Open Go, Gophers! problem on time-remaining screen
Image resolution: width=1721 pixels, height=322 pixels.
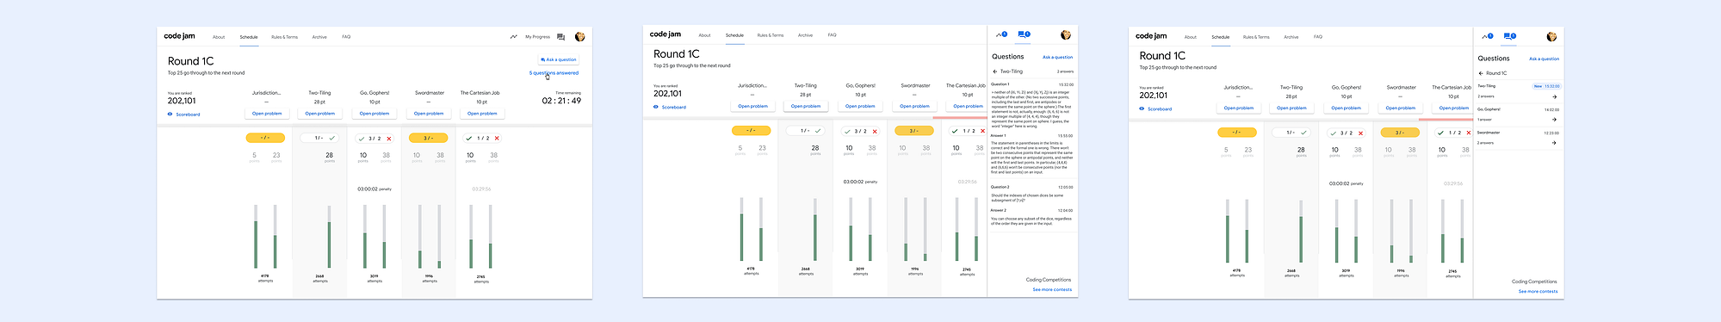coord(375,114)
